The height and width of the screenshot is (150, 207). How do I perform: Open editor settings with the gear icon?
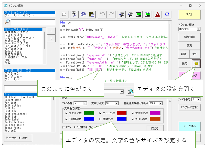tap(196, 63)
